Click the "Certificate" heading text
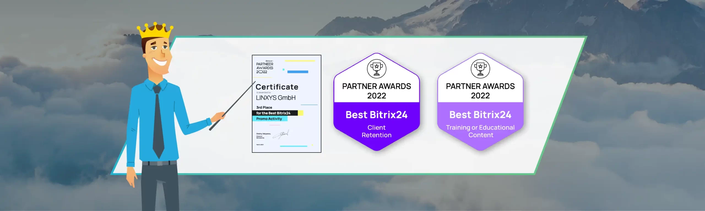Screen dimensions: 705x211 tap(277, 87)
